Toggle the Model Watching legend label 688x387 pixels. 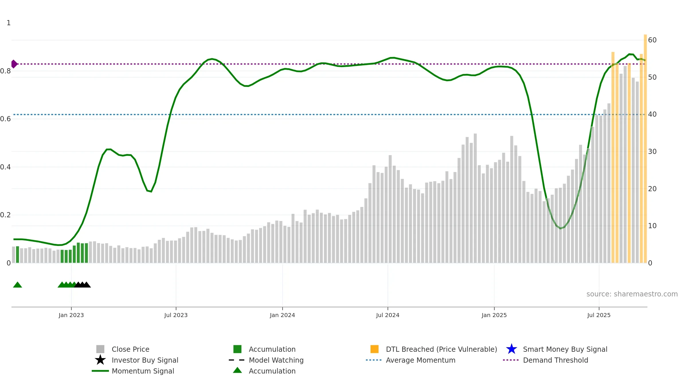(276, 360)
